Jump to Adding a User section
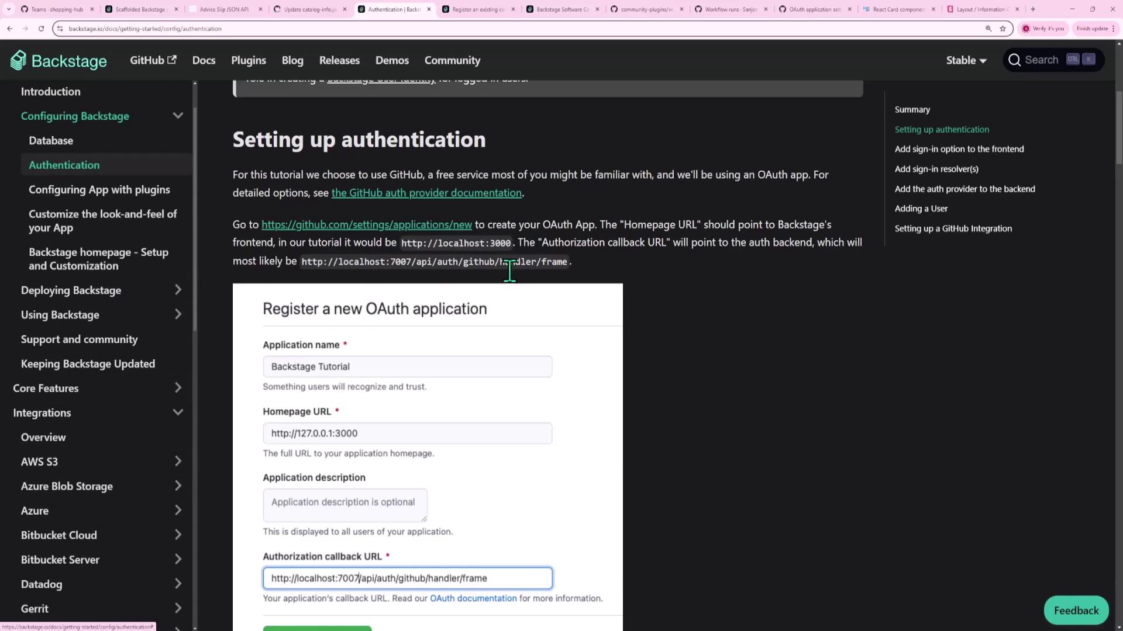Screen dimensions: 1123x631 pyautogui.click(x=921, y=209)
